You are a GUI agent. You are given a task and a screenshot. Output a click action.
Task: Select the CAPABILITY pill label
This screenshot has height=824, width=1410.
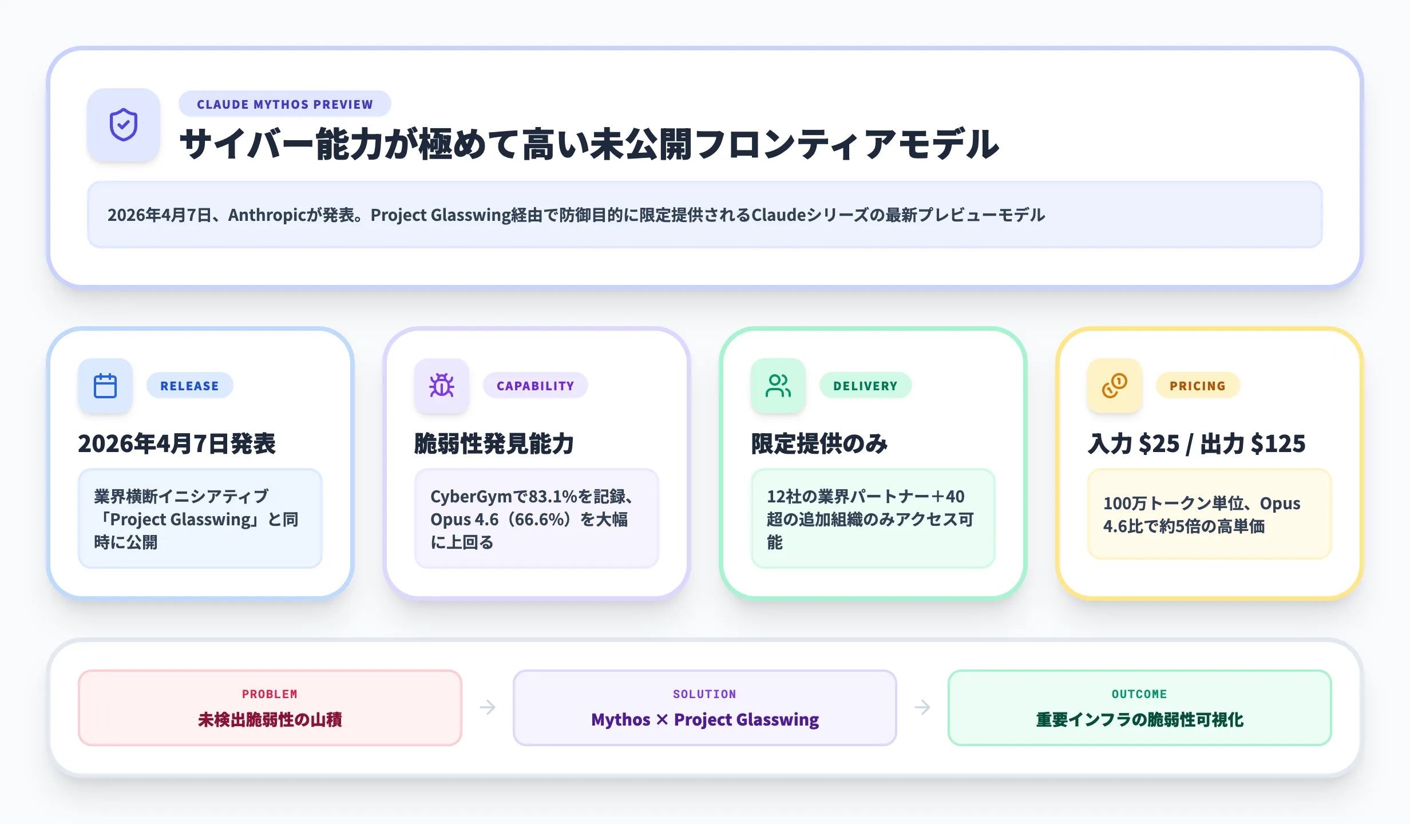click(x=536, y=386)
